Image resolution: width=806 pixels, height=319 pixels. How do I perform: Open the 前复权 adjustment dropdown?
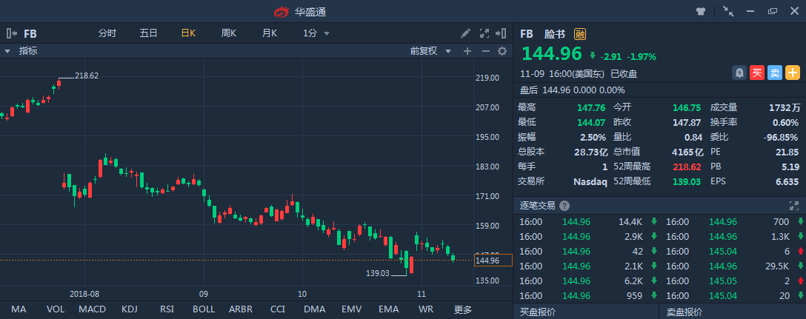(x=430, y=51)
